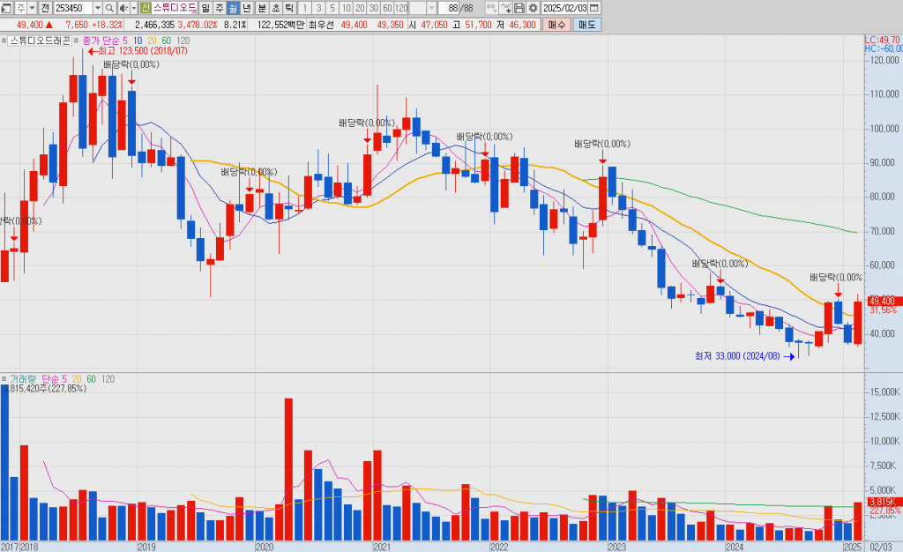Click the 매도 sell button
903x552 pixels.
point(586,25)
